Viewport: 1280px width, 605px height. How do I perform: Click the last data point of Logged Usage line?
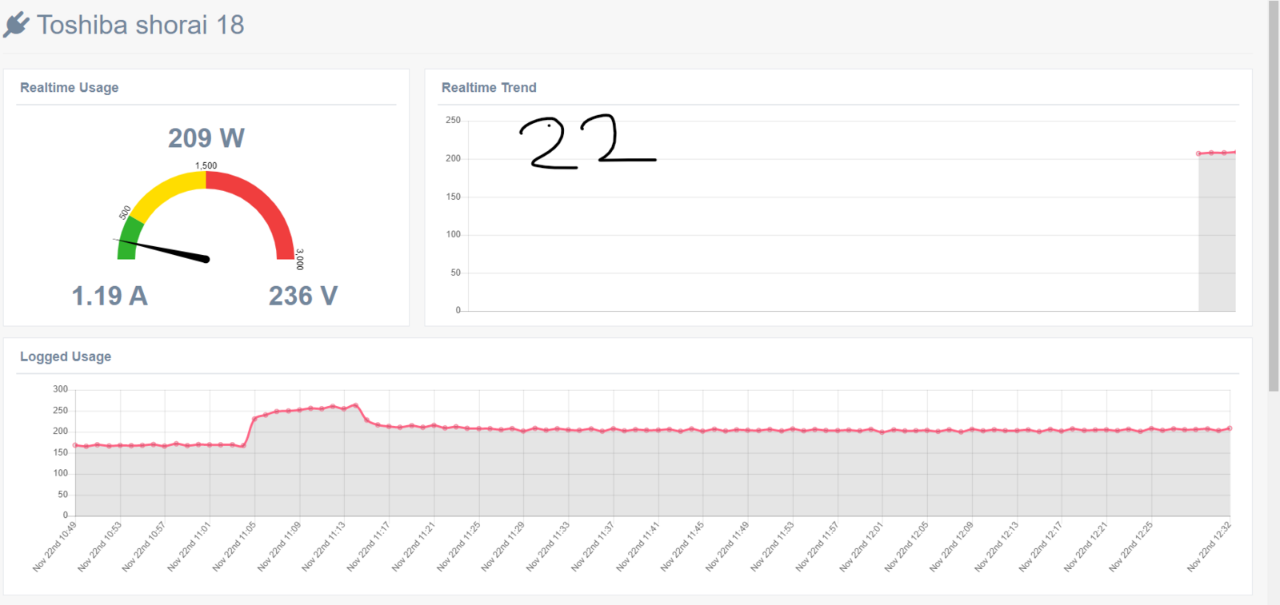pyautogui.click(x=1230, y=428)
